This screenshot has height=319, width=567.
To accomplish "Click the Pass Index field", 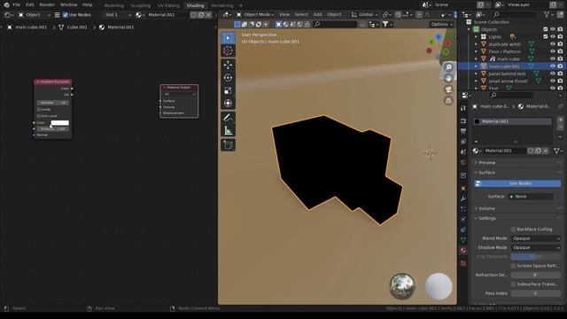I will tap(536, 293).
